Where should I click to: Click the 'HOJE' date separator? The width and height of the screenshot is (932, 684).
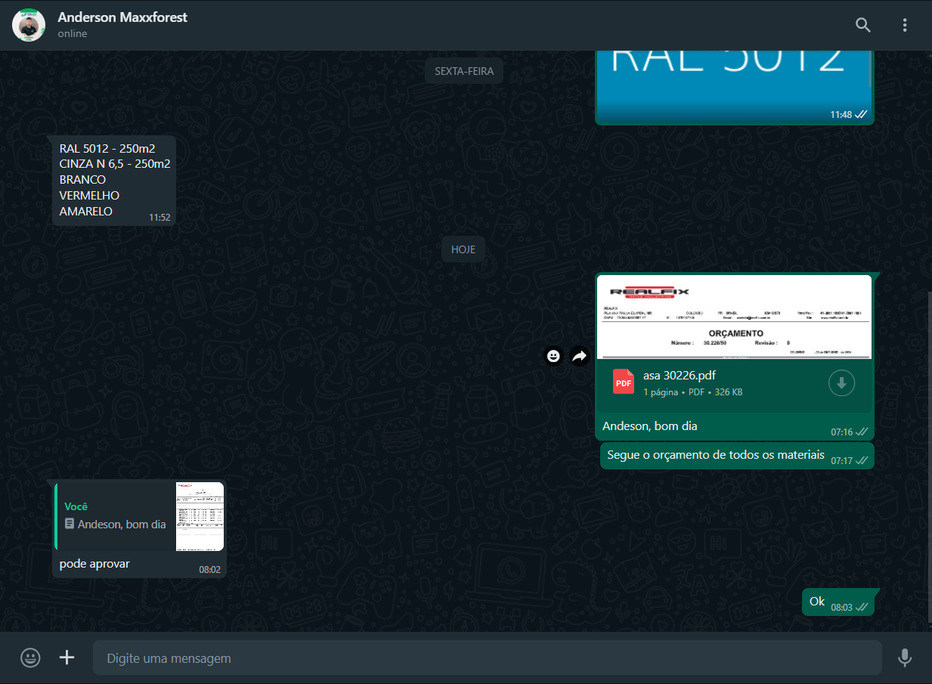pyautogui.click(x=463, y=249)
